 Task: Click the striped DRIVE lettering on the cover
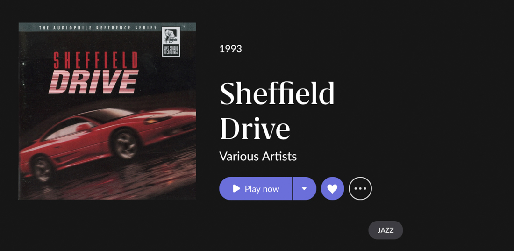(93, 82)
